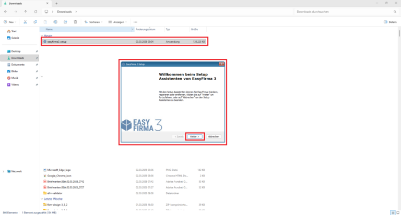The image size is (401, 215).
Task: Click Abbrechen in the EasyFirma setup
Action: point(214,137)
